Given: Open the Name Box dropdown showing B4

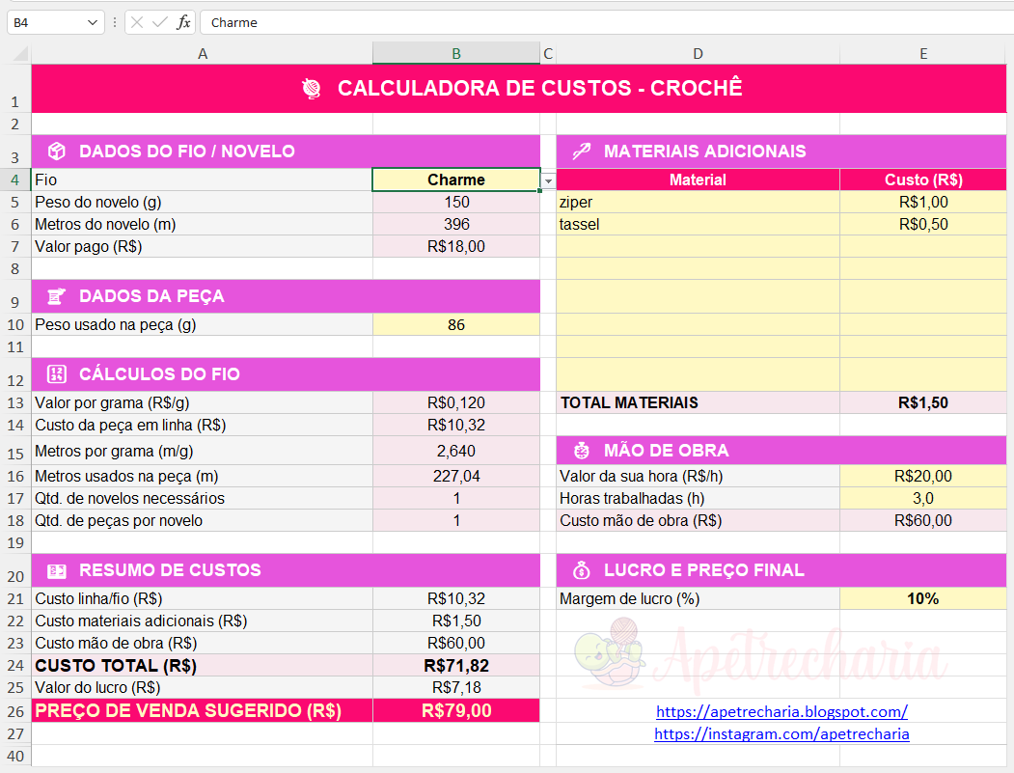Looking at the screenshot, I should click(93, 22).
